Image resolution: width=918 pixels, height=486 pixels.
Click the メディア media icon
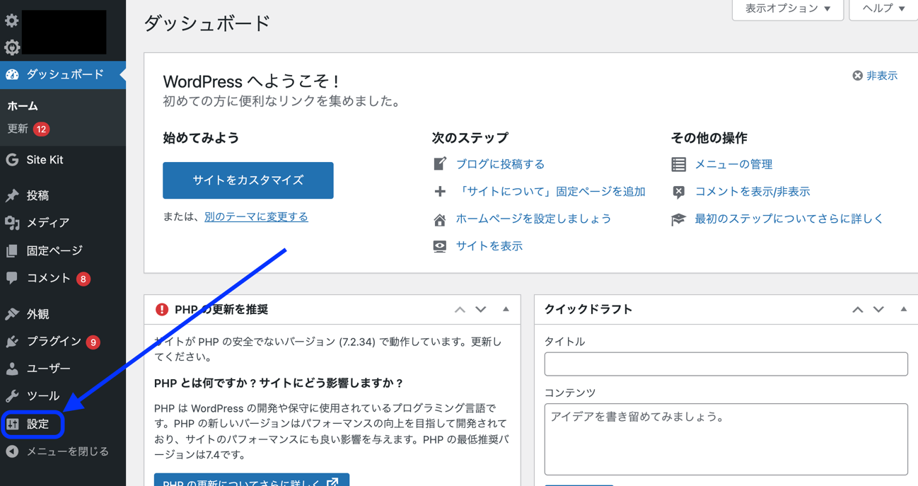[12, 223]
